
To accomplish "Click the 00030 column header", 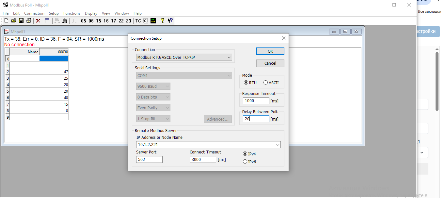I will pyautogui.click(x=54, y=52).
